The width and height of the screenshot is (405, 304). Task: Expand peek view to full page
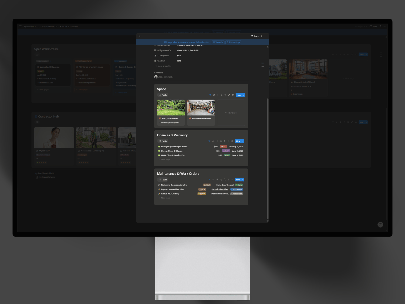(x=139, y=36)
